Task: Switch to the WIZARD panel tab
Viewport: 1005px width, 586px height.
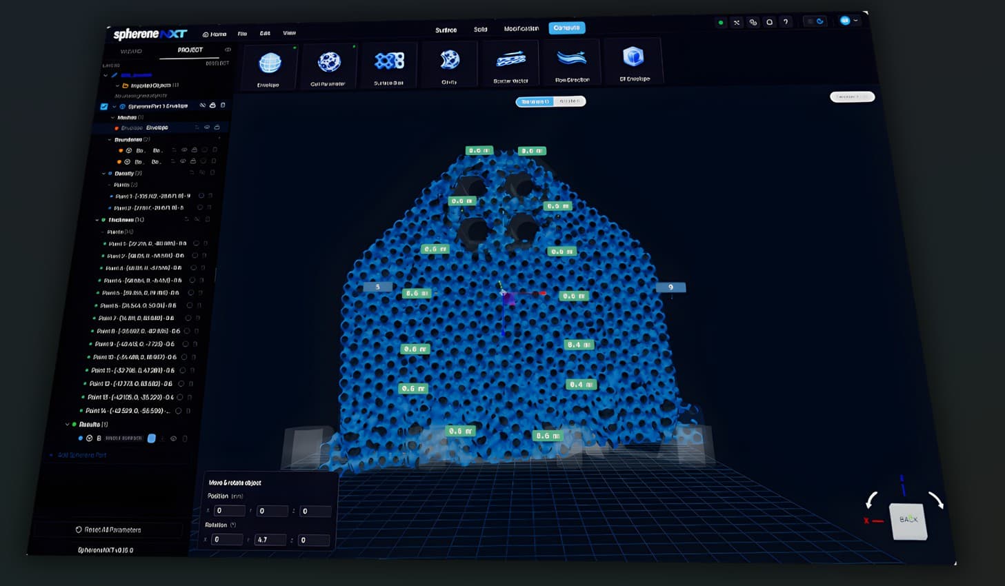Action: pos(131,52)
